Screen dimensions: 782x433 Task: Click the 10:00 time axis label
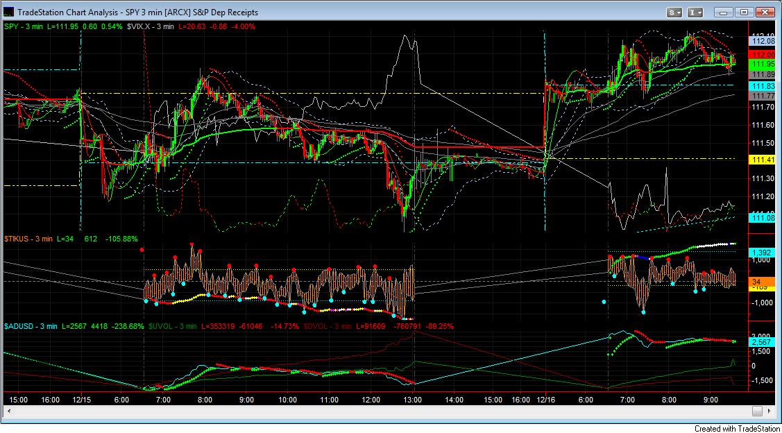(x=288, y=399)
